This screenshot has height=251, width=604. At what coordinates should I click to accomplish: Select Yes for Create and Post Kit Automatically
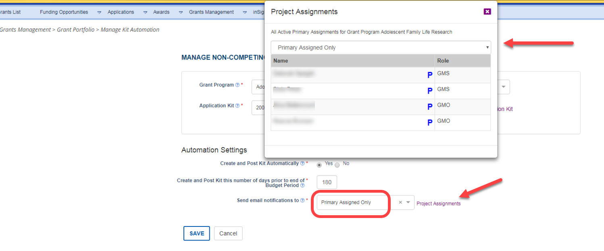(319, 165)
